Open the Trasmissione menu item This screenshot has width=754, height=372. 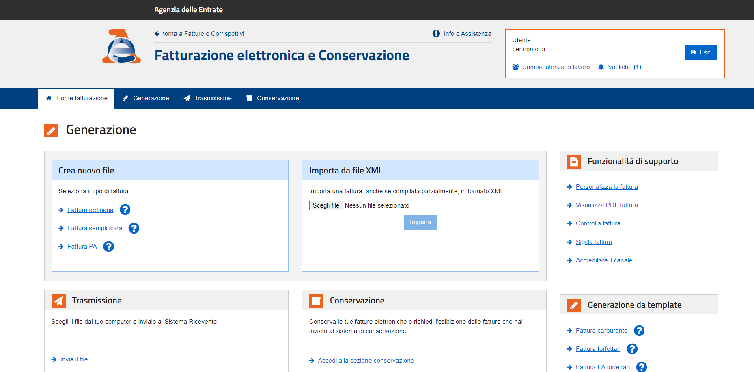point(208,98)
